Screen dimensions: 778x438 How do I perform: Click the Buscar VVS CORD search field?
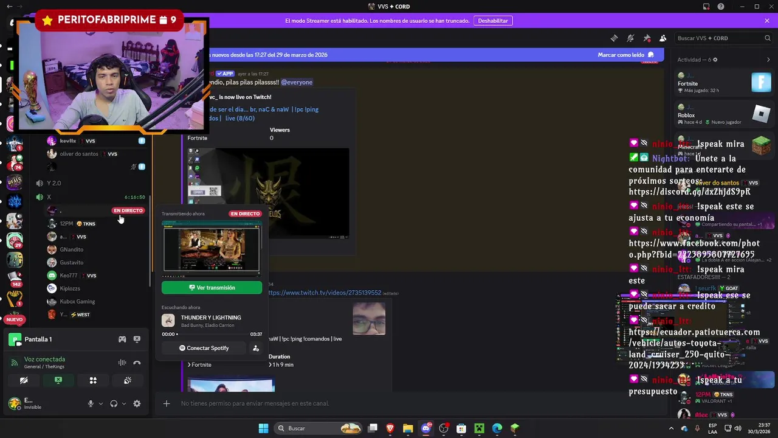click(x=723, y=38)
